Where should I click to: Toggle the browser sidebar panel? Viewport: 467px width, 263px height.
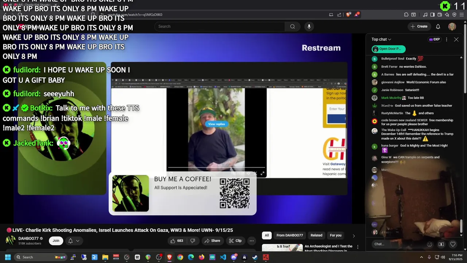coord(432,15)
